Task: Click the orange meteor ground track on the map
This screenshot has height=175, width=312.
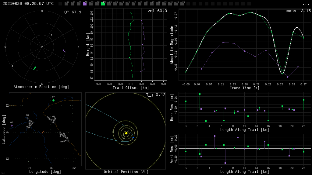Action: point(43,132)
